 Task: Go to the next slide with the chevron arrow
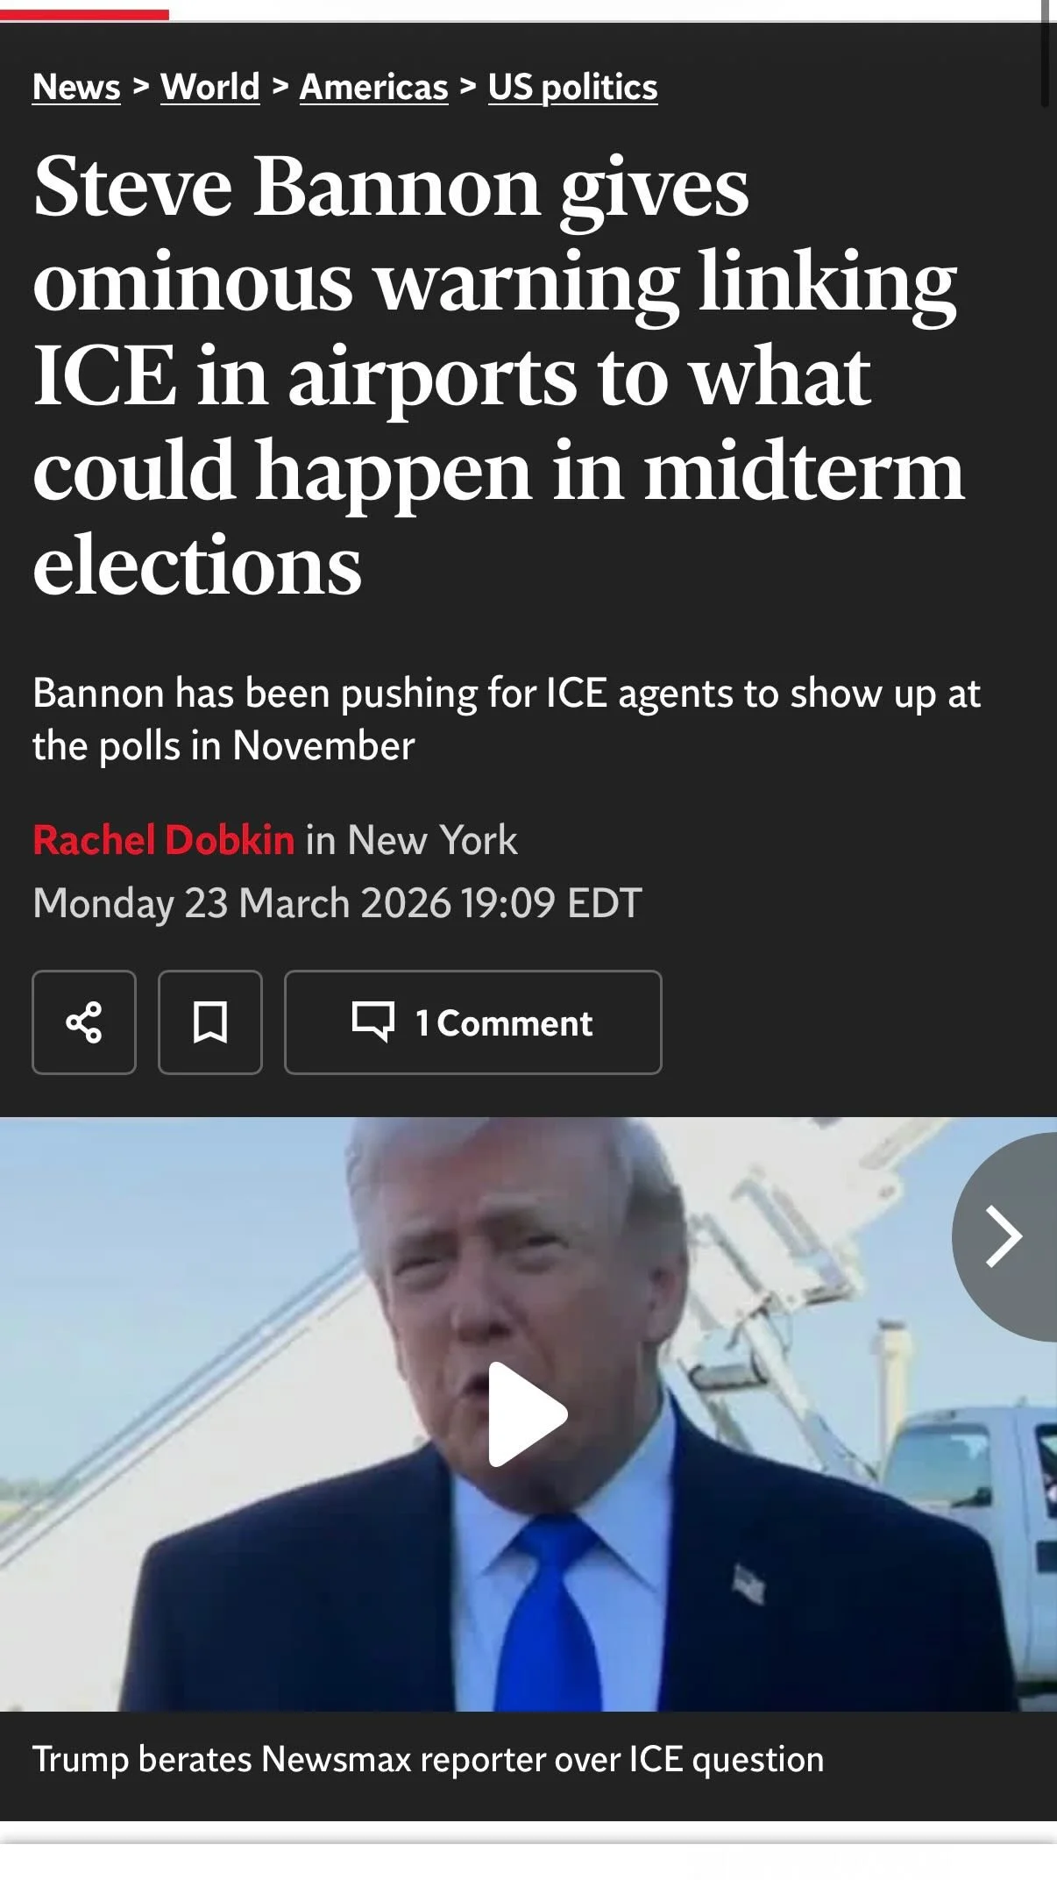tap(1006, 1236)
